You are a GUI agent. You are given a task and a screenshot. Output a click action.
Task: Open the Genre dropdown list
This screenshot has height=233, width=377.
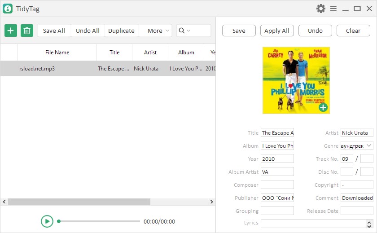tap(368, 145)
